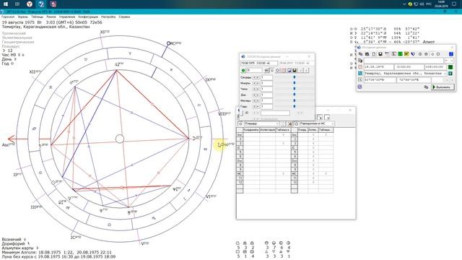Click the РУС language indicator in the tray

pos(429,4)
